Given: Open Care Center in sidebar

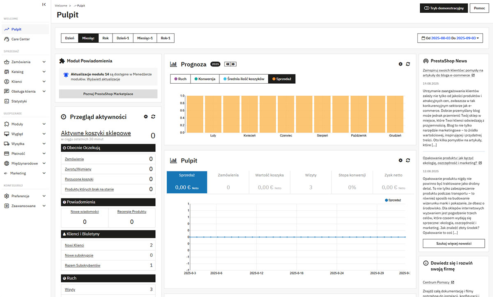Looking at the screenshot, I should [21, 39].
